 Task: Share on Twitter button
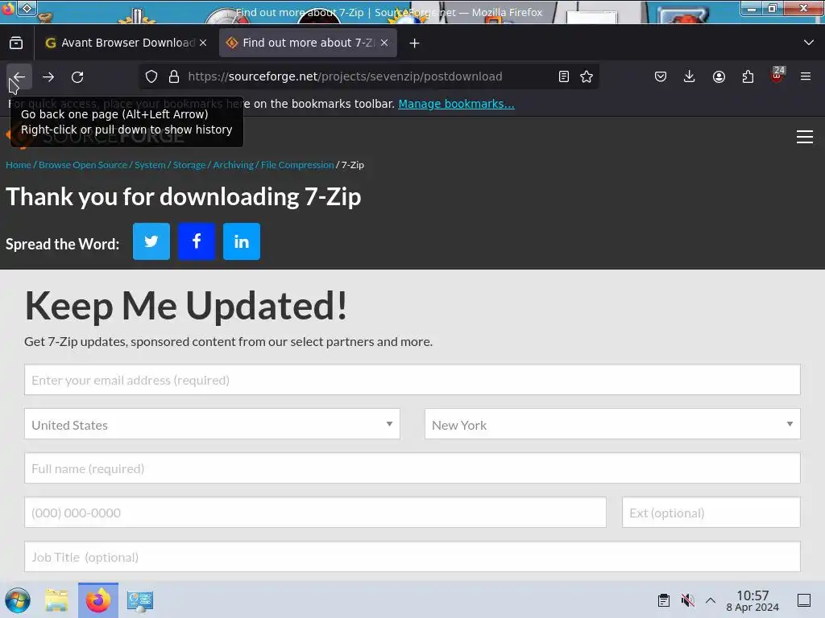click(x=151, y=241)
